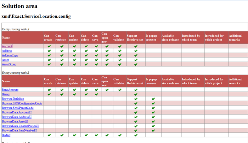Open the BankAccount entity link

(x=10, y=90)
